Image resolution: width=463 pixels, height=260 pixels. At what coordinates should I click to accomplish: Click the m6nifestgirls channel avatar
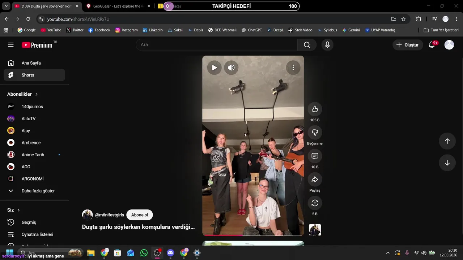(87, 215)
